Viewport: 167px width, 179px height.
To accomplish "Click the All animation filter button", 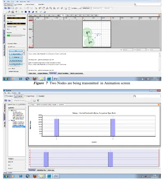I will (x=16, y=51).
